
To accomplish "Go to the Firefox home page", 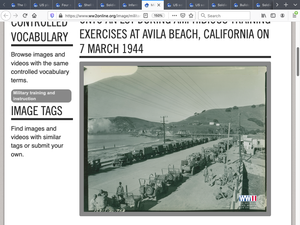I will pos(34,16).
